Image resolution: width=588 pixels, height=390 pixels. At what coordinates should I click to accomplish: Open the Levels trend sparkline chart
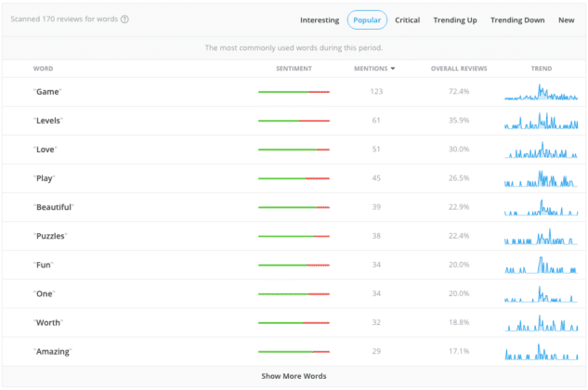(x=541, y=121)
